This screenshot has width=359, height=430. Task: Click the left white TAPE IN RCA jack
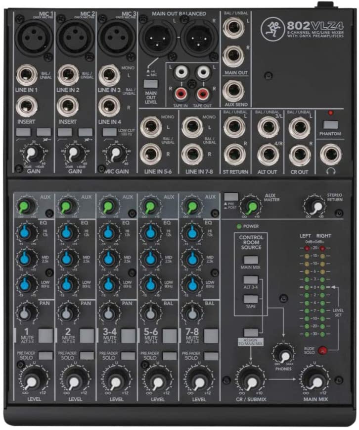[x=180, y=72]
